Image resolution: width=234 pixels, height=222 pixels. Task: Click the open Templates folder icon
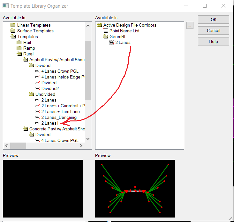13,37
